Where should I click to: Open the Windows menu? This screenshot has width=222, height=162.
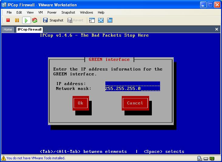(x=87, y=12)
